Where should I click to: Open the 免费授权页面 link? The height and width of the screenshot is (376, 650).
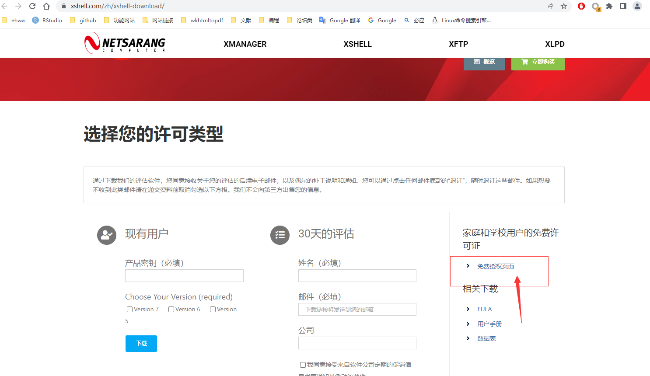point(496,266)
